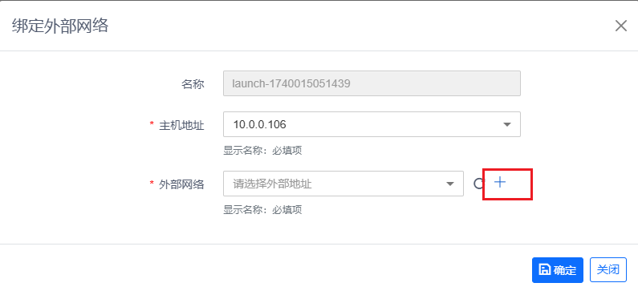638x295 pixels.
Task: Confirm with the 确定 button
Action: pyautogui.click(x=558, y=270)
